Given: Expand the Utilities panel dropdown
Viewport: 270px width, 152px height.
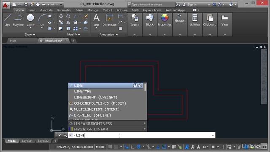Looking at the screenshot, I should [194, 35].
